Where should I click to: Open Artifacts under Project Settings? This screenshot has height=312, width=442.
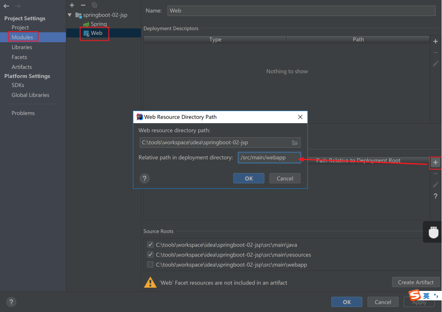(x=22, y=67)
